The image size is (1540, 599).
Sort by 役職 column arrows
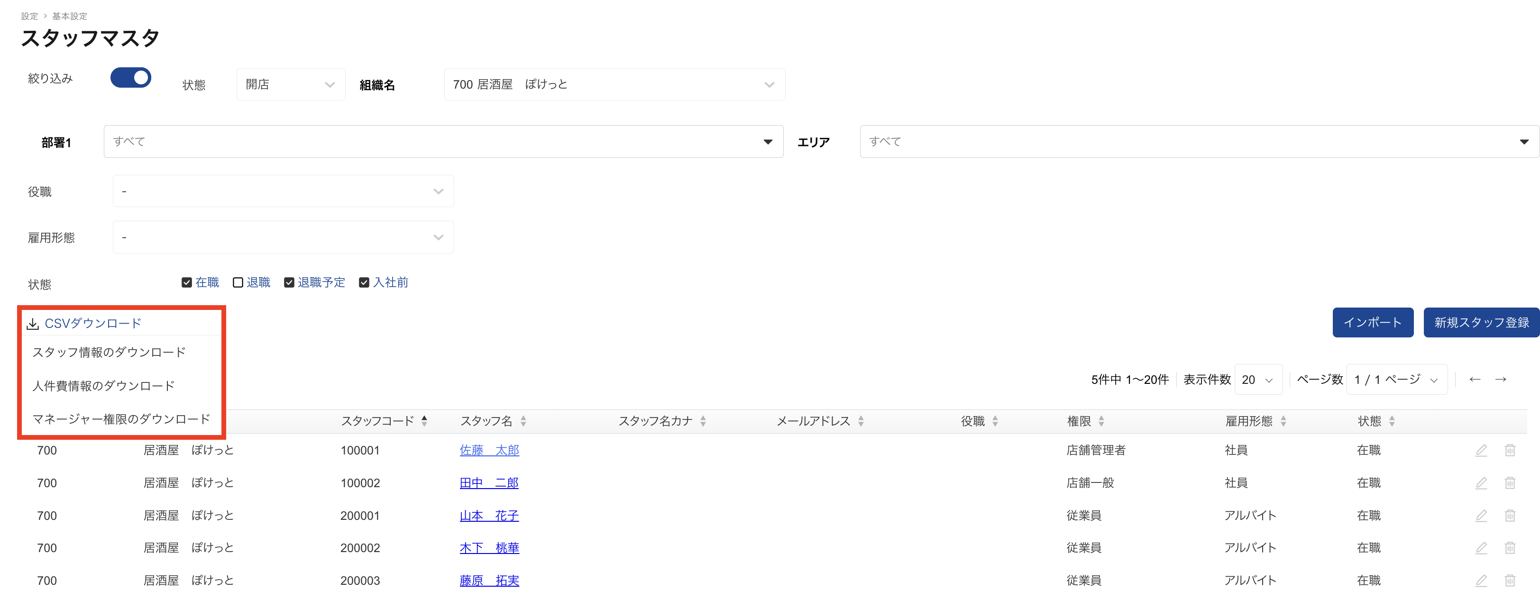tap(995, 421)
